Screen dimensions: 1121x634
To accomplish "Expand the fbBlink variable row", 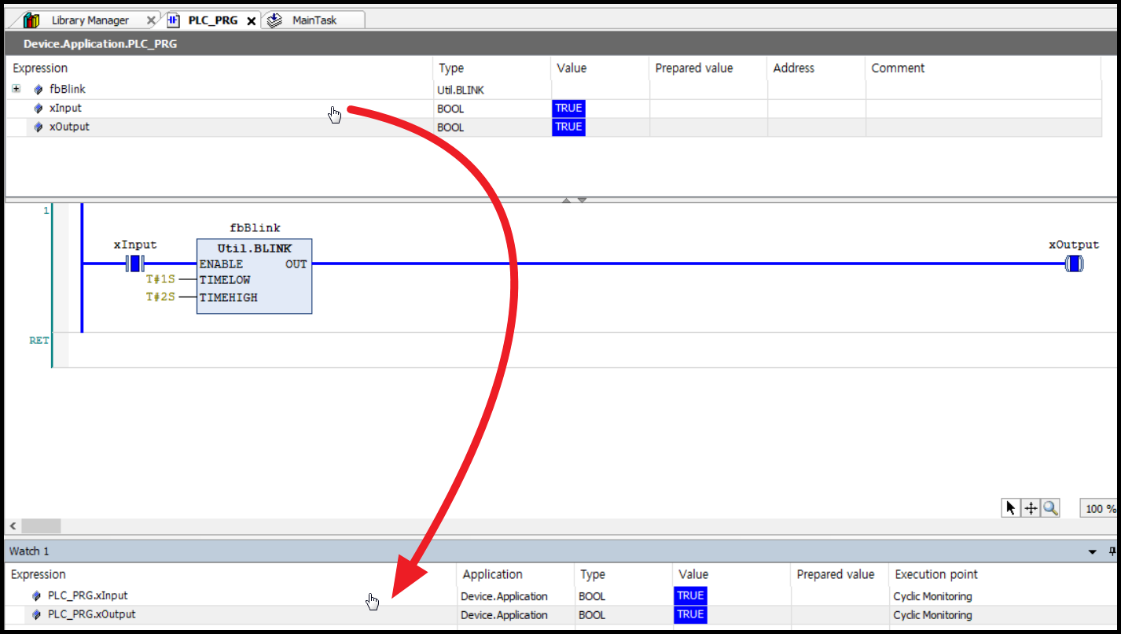I will coord(16,89).
